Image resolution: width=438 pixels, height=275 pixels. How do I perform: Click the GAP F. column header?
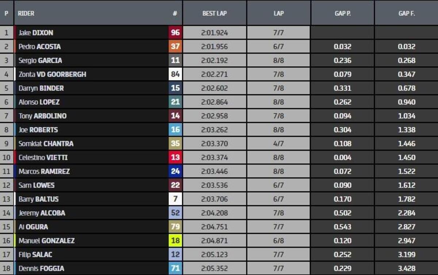(x=406, y=13)
